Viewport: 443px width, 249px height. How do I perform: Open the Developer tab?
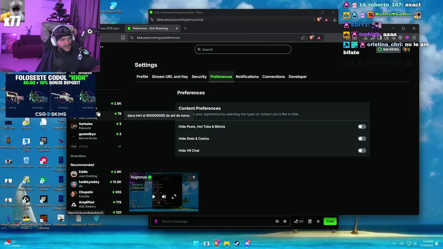click(298, 77)
